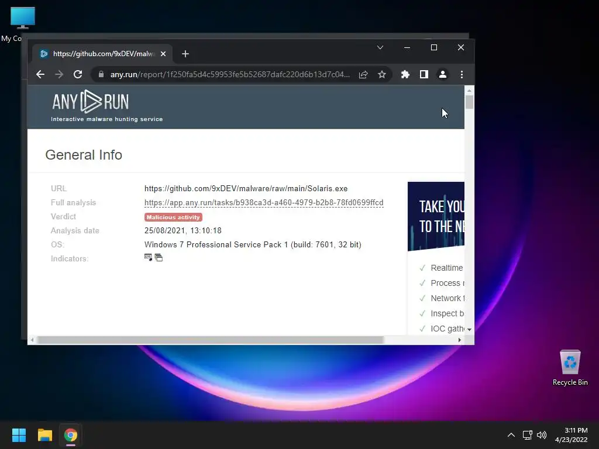Close the github.com/9xDEV tab
The image size is (599, 449).
click(x=163, y=54)
